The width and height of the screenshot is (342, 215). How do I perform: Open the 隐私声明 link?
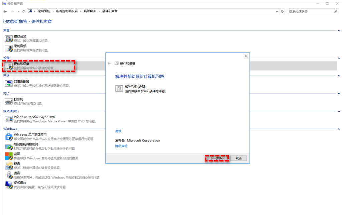pos(121,146)
